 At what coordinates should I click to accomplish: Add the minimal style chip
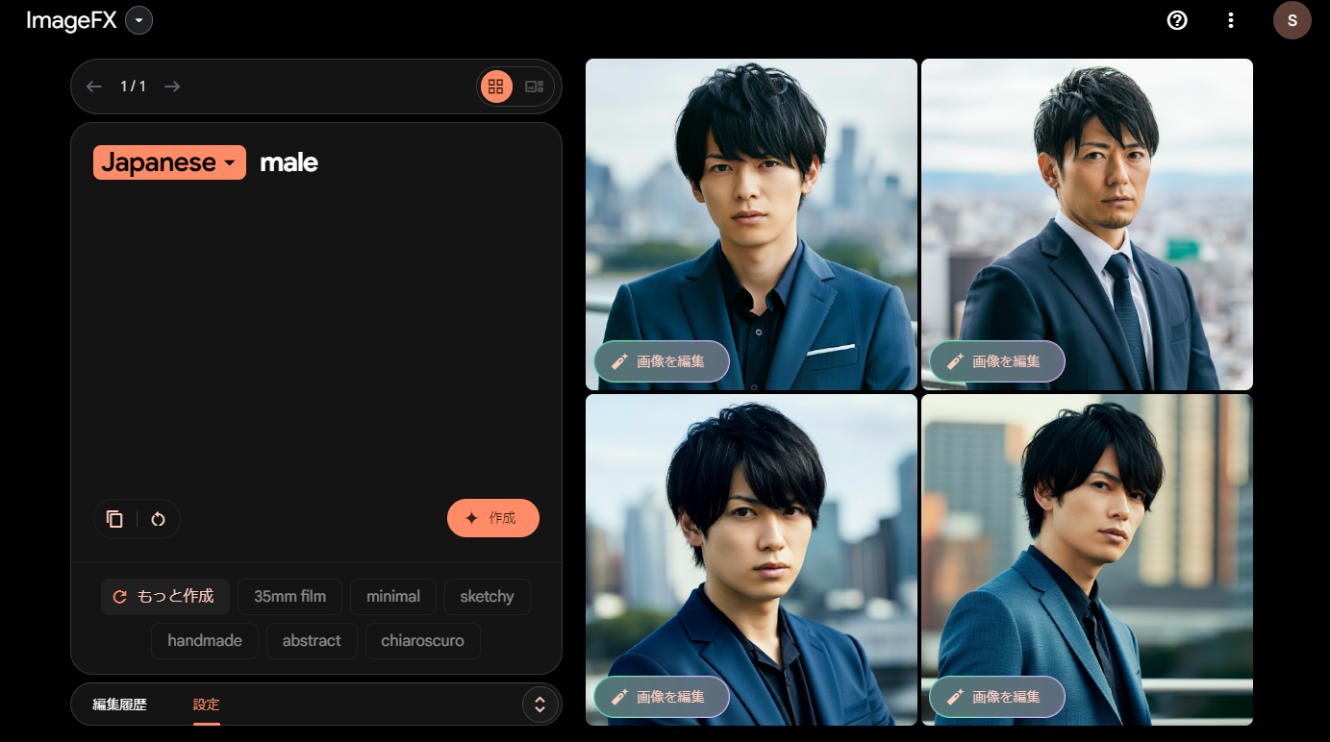click(393, 597)
